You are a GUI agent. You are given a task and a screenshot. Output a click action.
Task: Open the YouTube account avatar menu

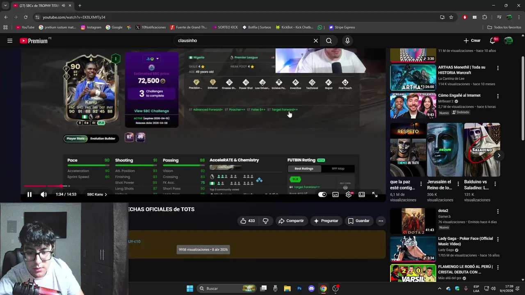coord(509,41)
